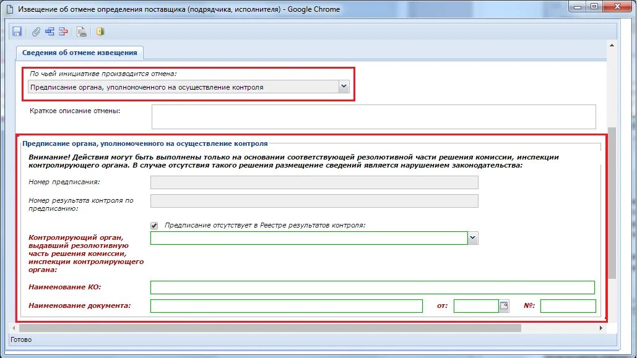The height and width of the screenshot is (358, 637).
Task: Click the '№' document number field
Action: (x=568, y=305)
